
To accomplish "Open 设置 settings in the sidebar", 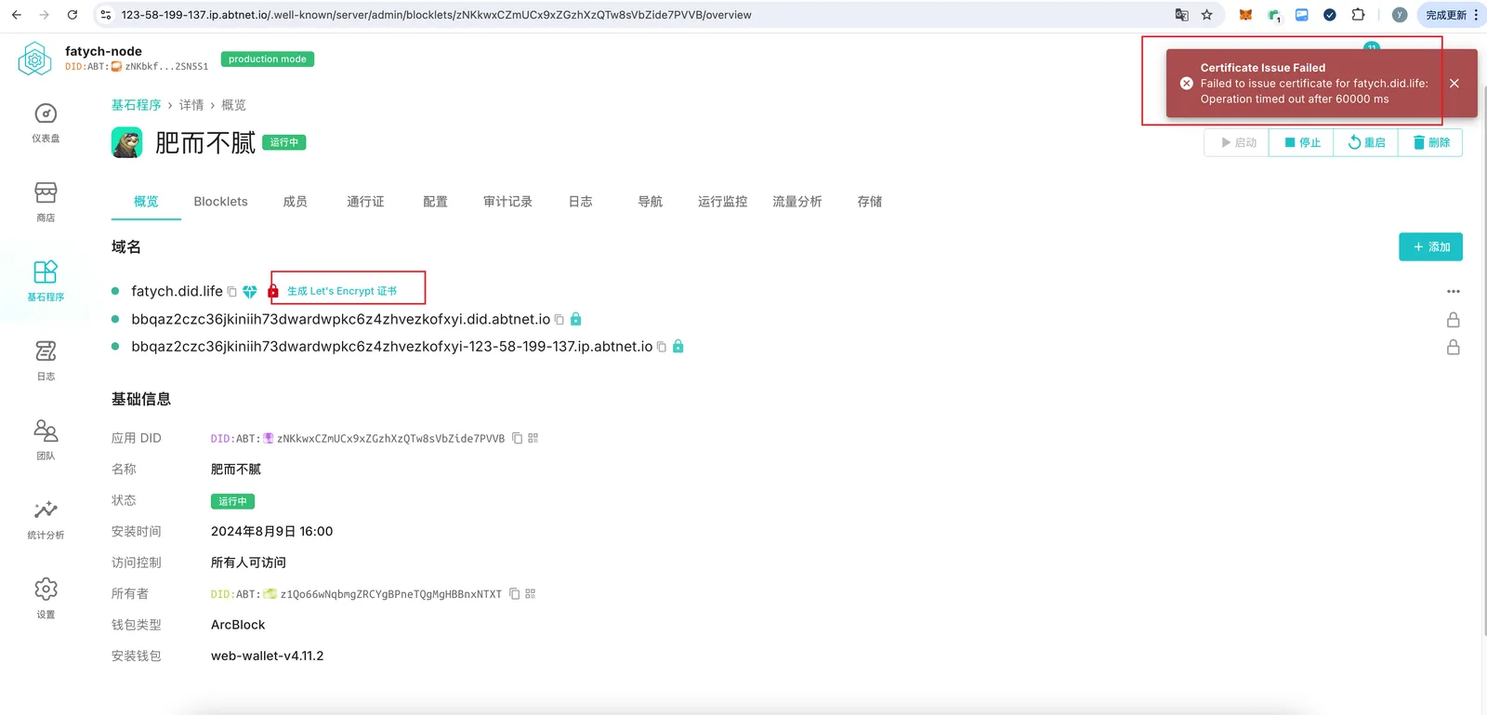I will click(46, 599).
